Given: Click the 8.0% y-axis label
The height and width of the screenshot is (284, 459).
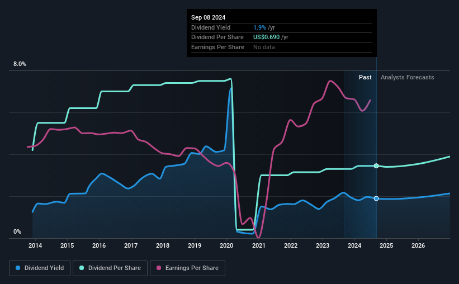Looking at the screenshot, I should tap(20, 64).
